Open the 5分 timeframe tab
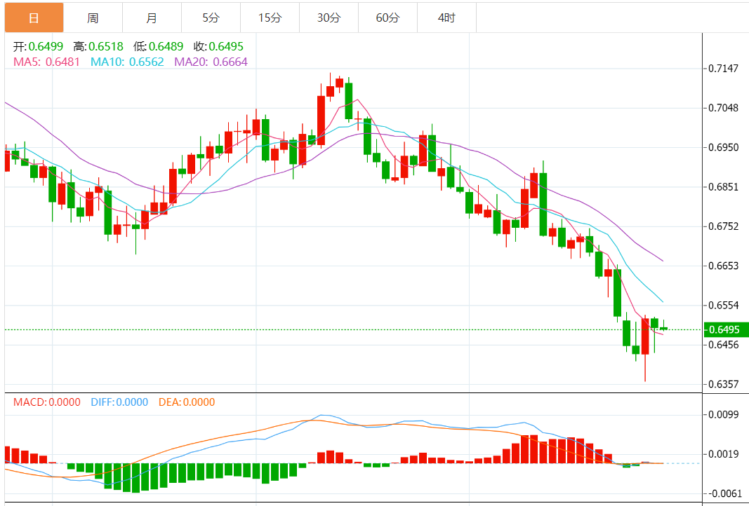The height and width of the screenshot is (506, 749). (211, 18)
